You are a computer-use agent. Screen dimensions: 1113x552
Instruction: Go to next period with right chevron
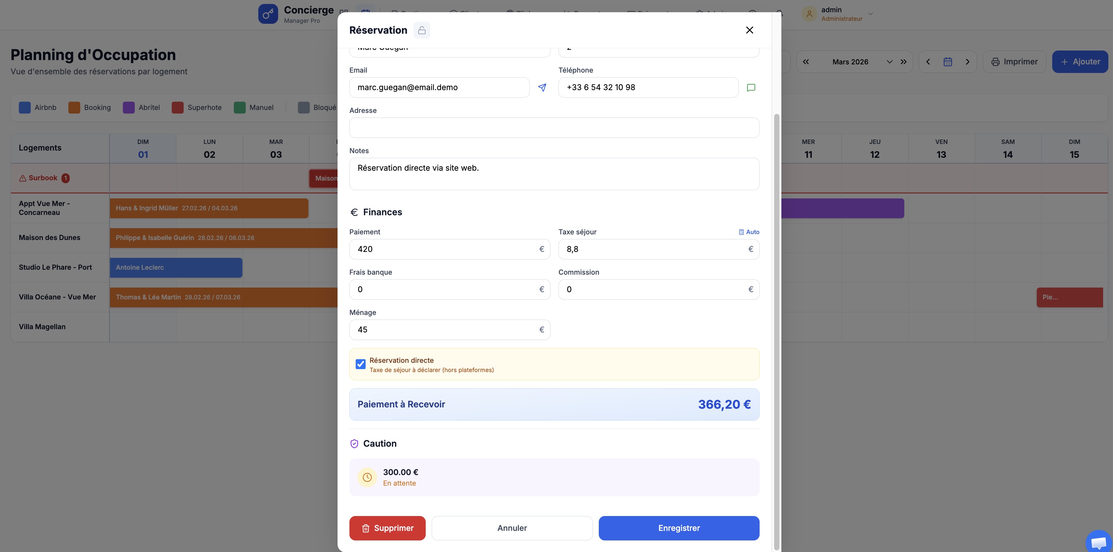[x=967, y=62]
